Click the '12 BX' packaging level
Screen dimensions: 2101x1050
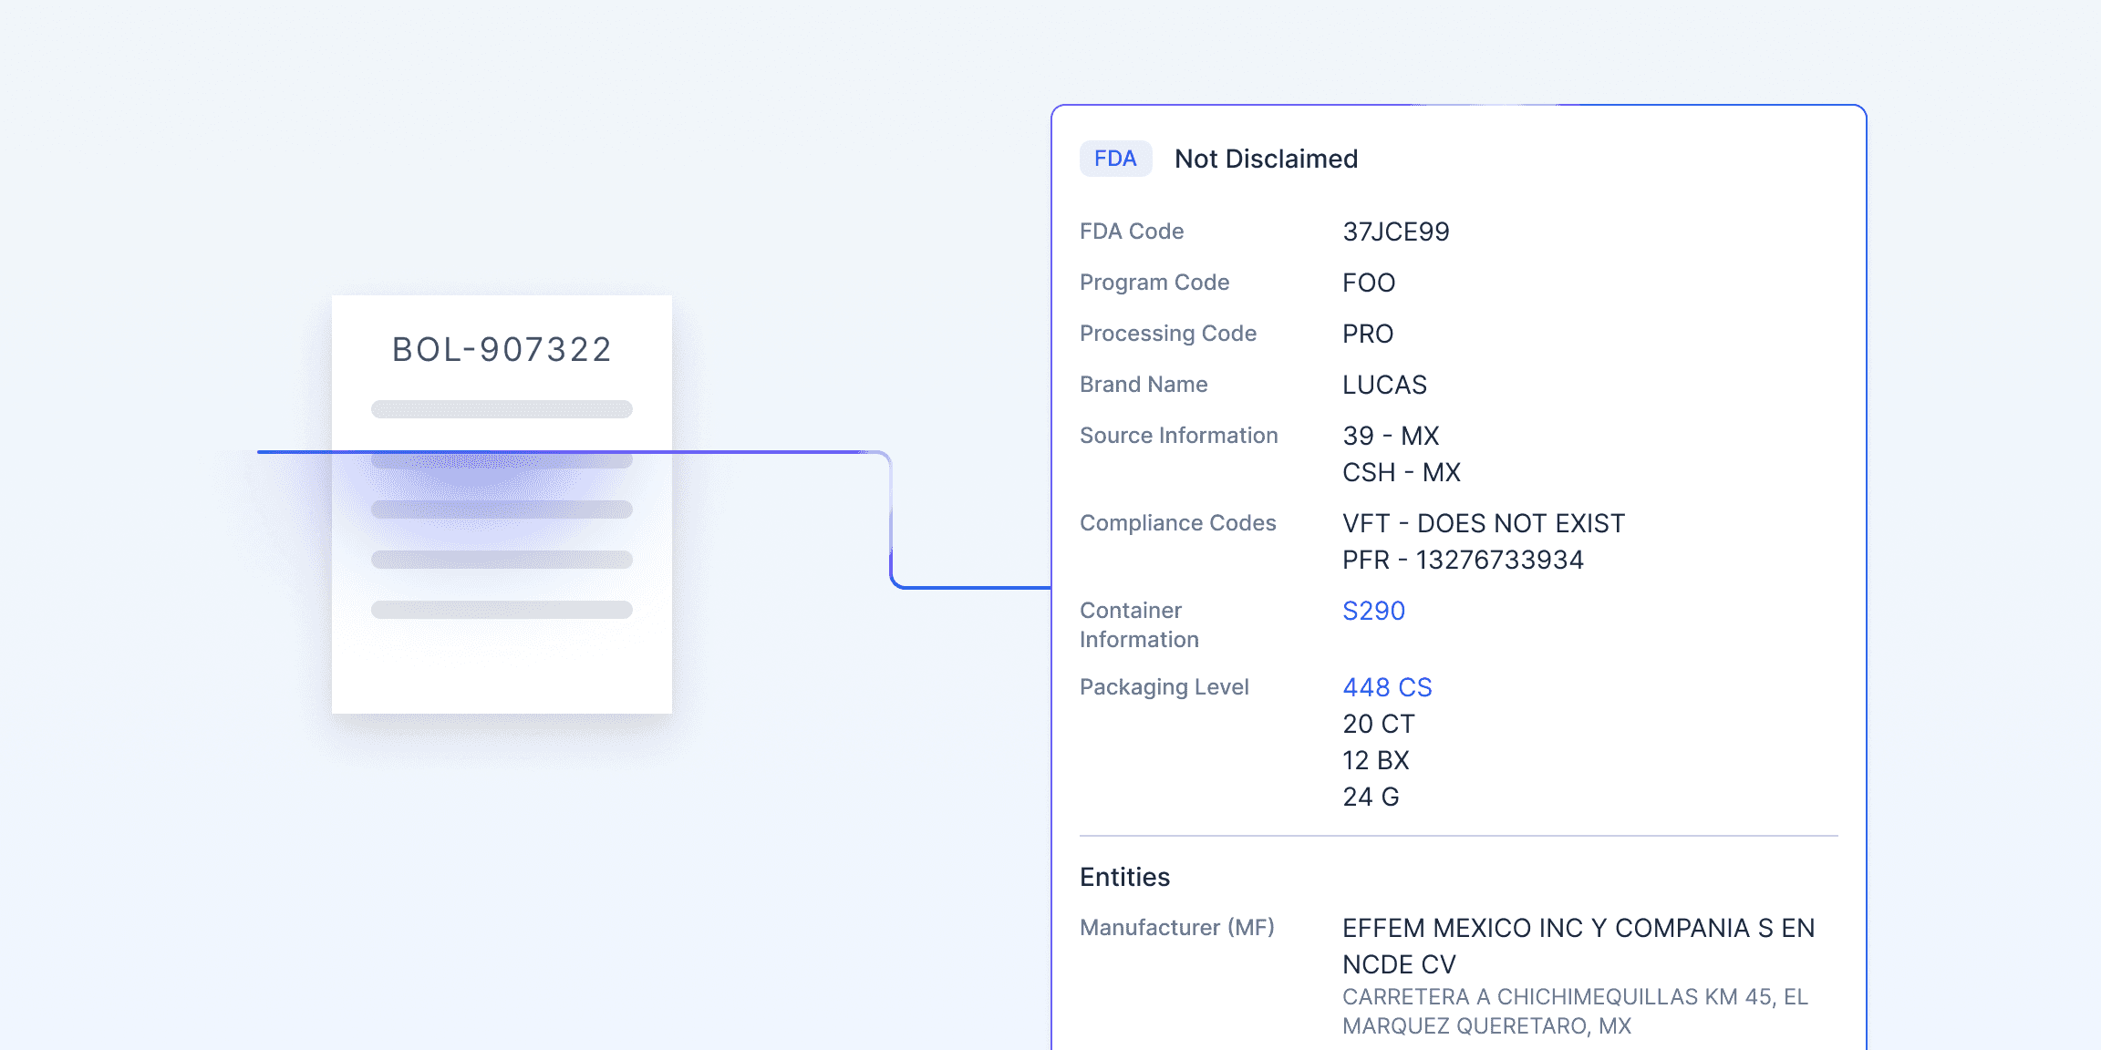(1376, 760)
